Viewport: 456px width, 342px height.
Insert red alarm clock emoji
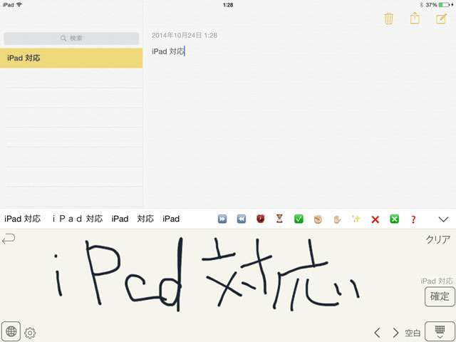coord(260,219)
